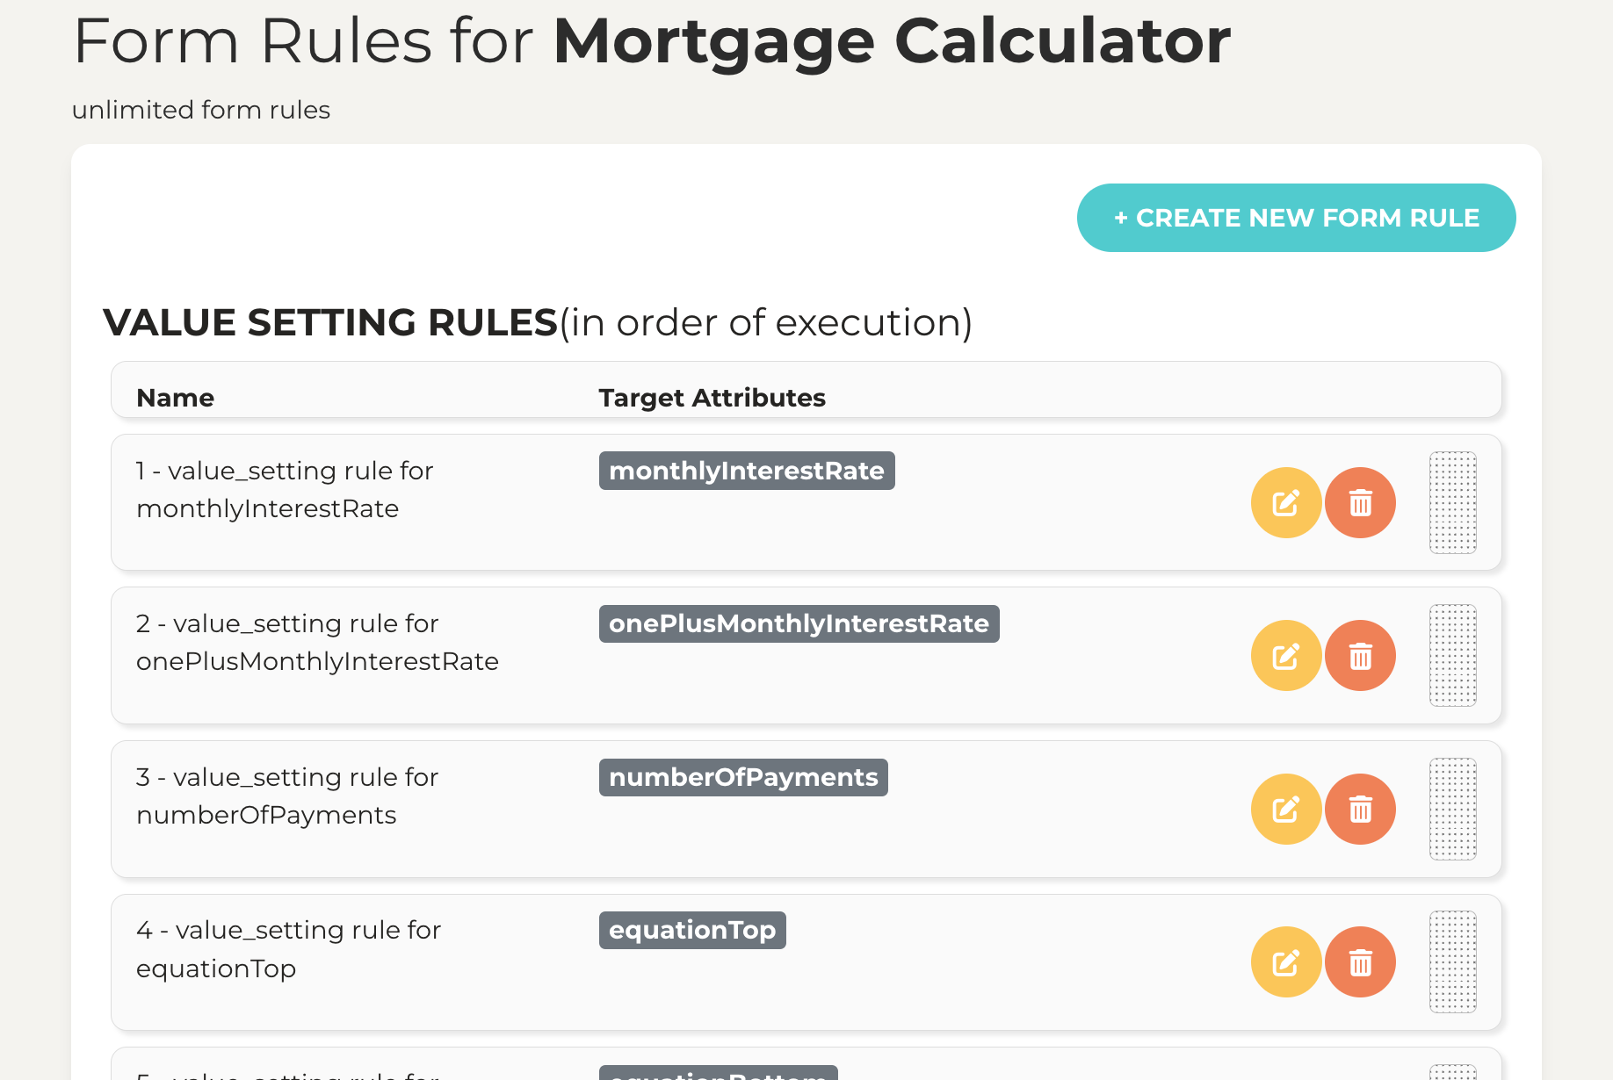Edit the onePlusMonthlyInterestRate rule
This screenshot has width=1613, height=1080.
click(x=1285, y=655)
